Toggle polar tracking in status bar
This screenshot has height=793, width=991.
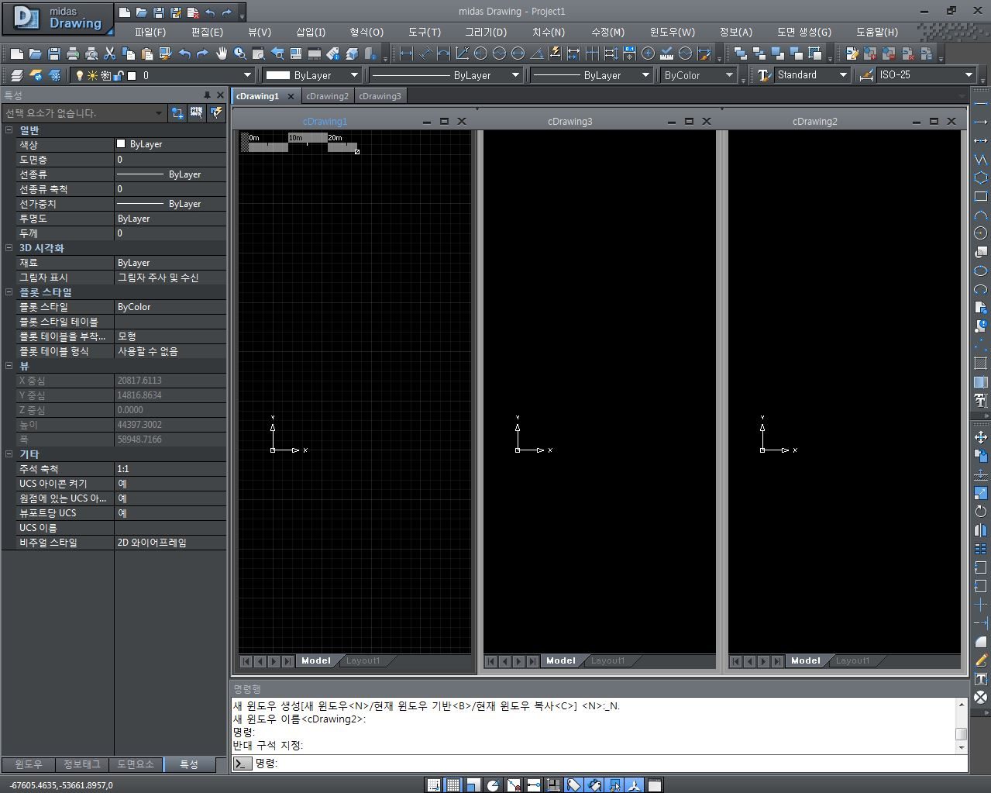coord(493,785)
